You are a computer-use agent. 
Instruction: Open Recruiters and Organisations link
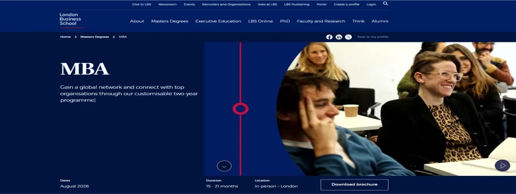tap(226, 4)
